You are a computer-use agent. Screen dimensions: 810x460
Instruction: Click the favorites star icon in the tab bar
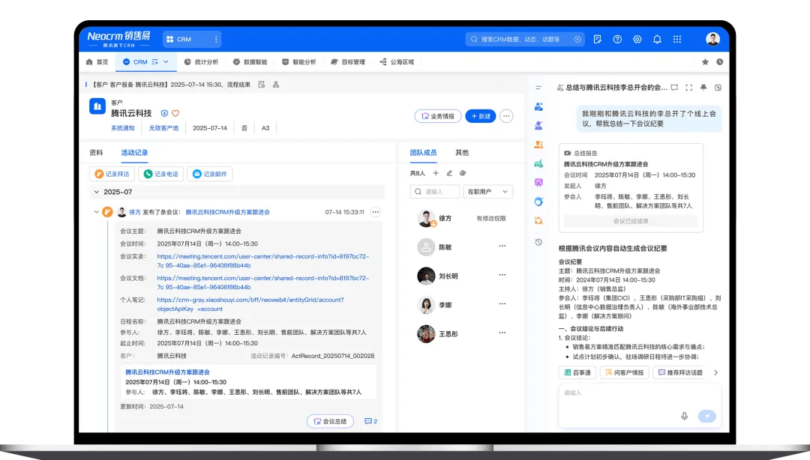coord(705,62)
